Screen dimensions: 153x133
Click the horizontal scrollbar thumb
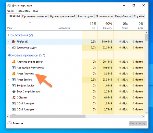[47, 116]
